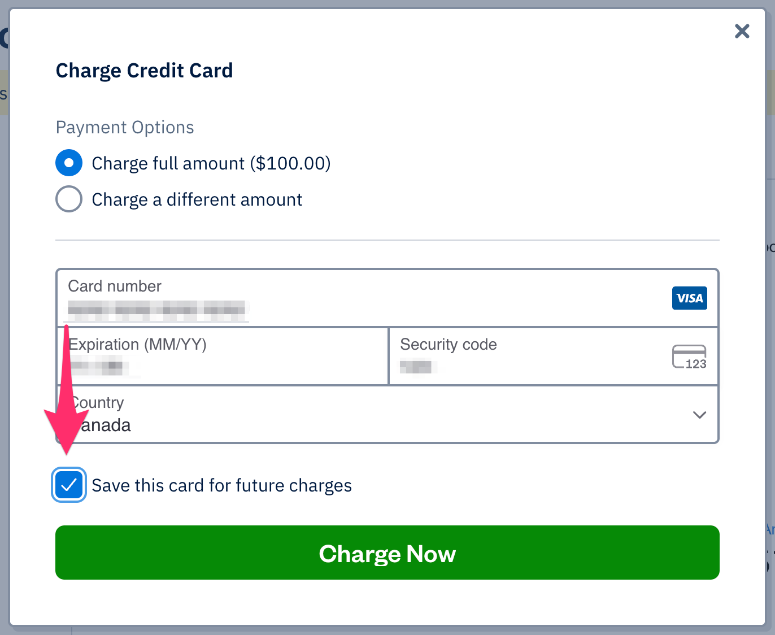Click the VISA card brand icon
775x635 pixels.
click(689, 298)
